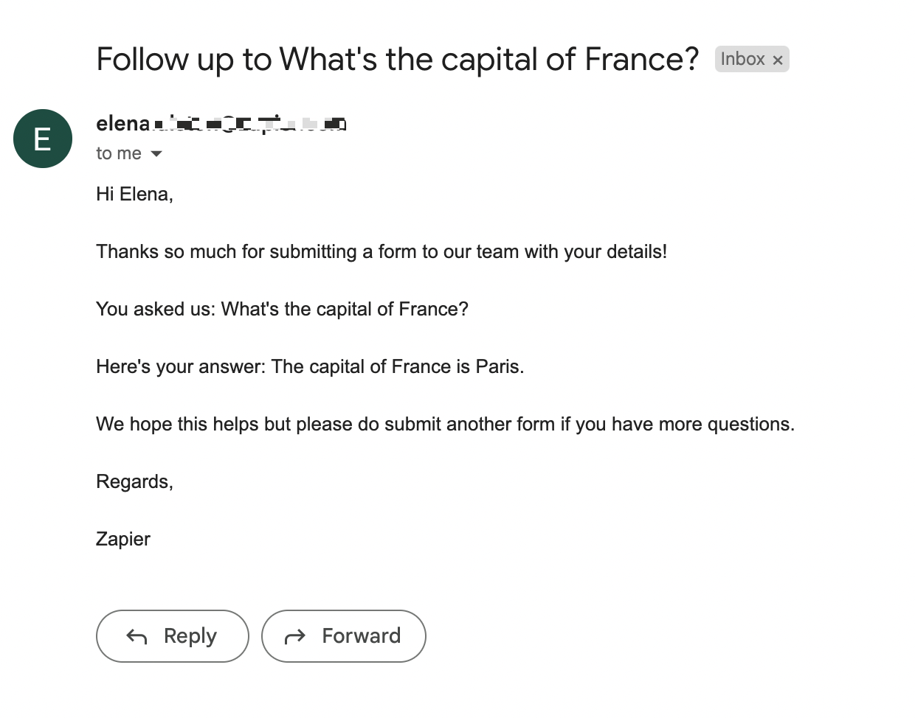The height and width of the screenshot is (718, 915).
Task: Click the 'Here's your answer:' phrase
Action: pos(181,366)
